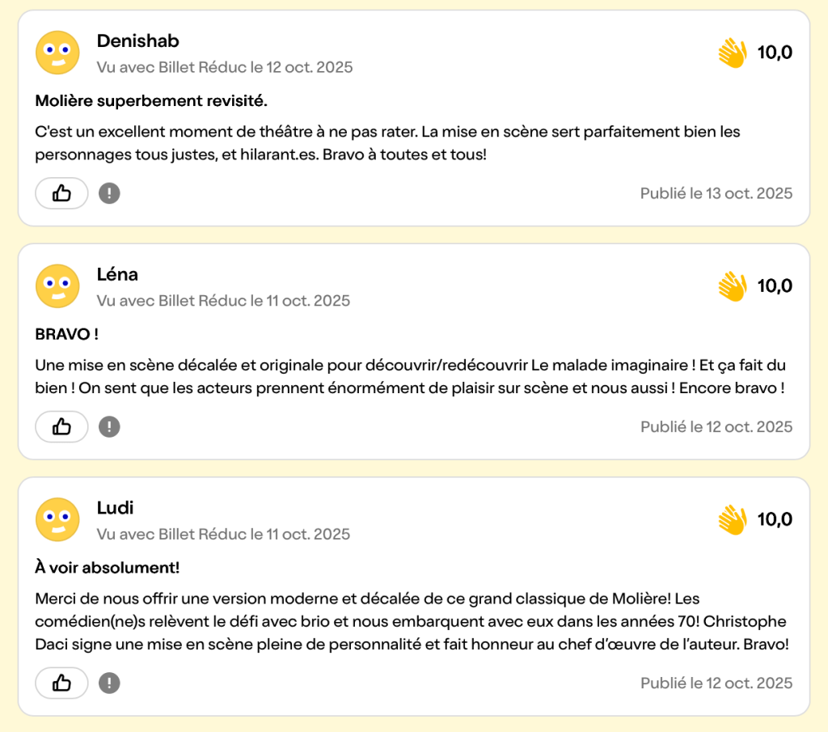Click the 'BRAVO !' review heading

[67, 334]
